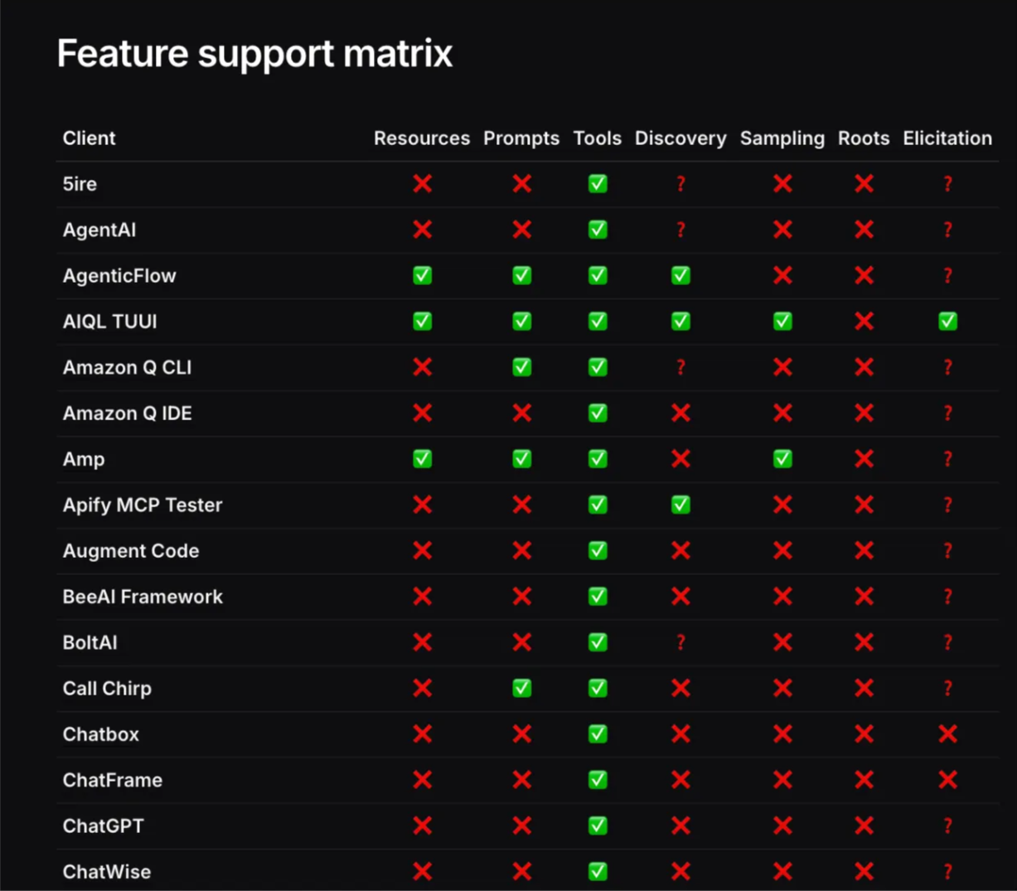Select the AgentAI client name
Image resolution: width=1017 pixels, height=891 pixels.
pyautogui.click(x=99, y=230)
